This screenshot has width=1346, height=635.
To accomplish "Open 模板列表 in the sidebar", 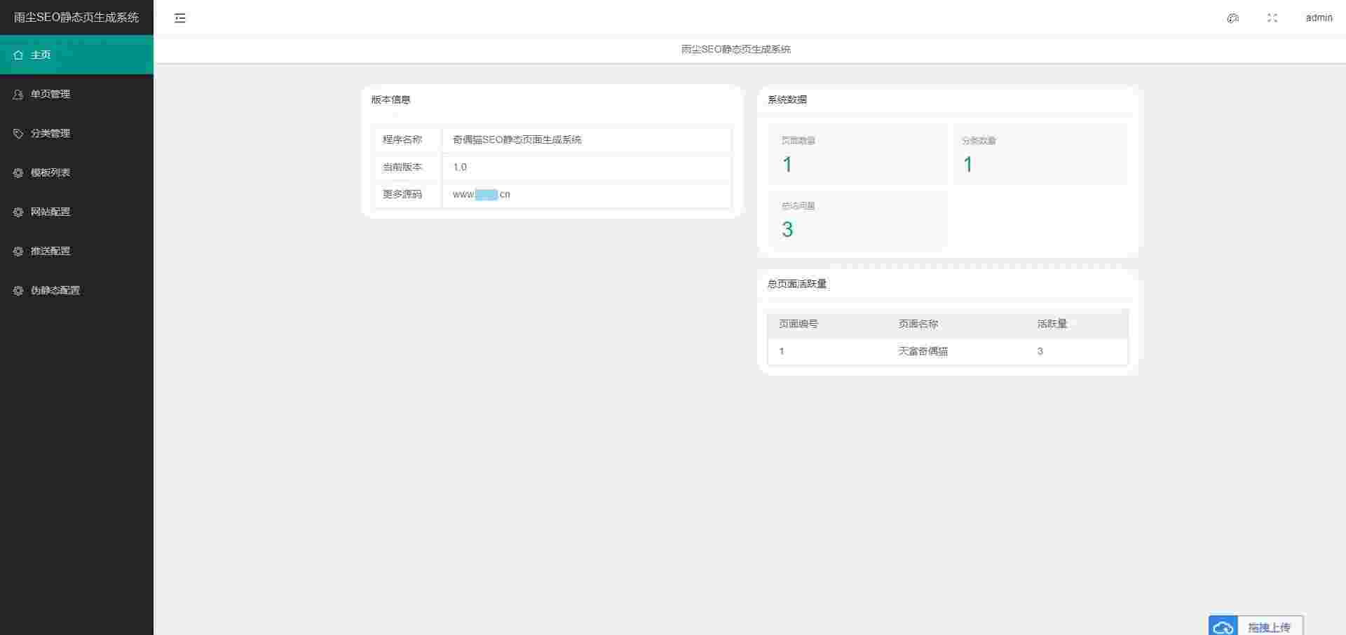I will click(76, 172).
